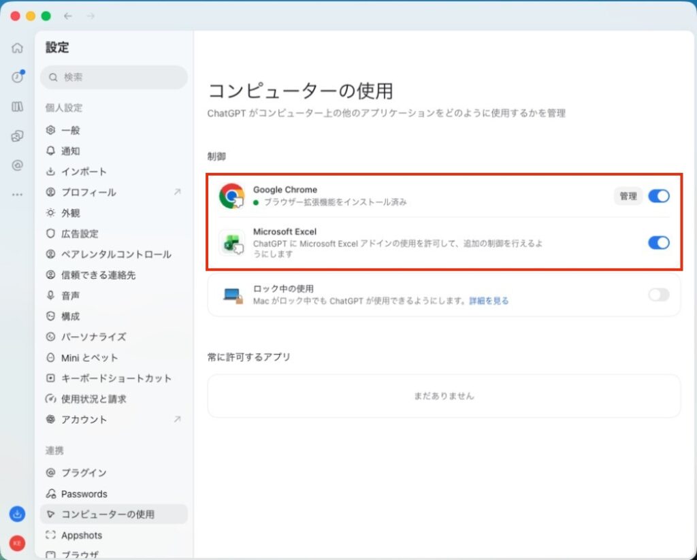Image resolution: width=697 pixels, height=560 pixels.
Task: Open Passwords settings
Action: point(114,494)
